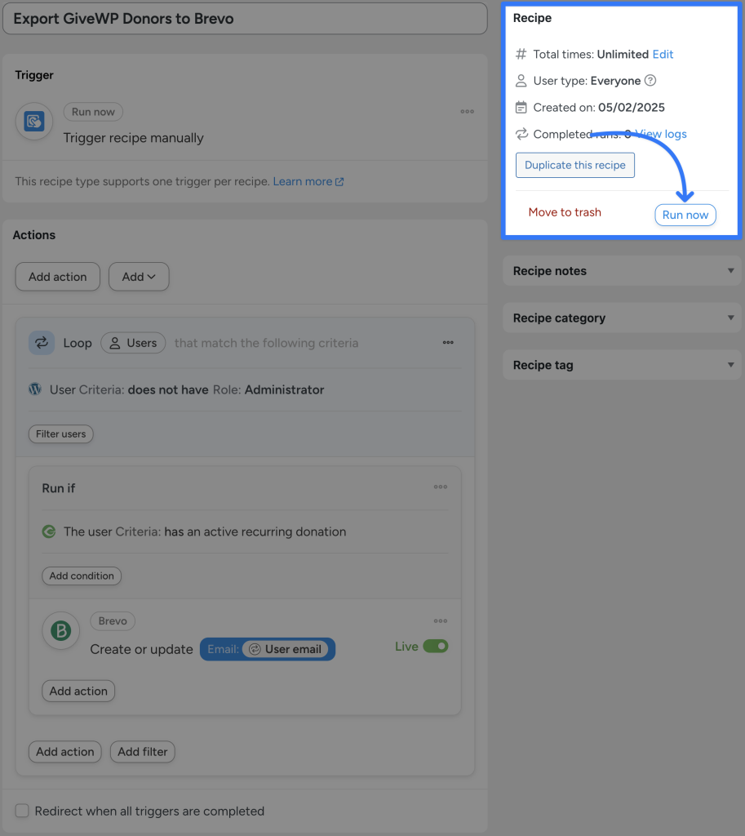Click the Loop circular-arrows icon
Viewport: 745px width, 836px height.
(x=42, y=342)
